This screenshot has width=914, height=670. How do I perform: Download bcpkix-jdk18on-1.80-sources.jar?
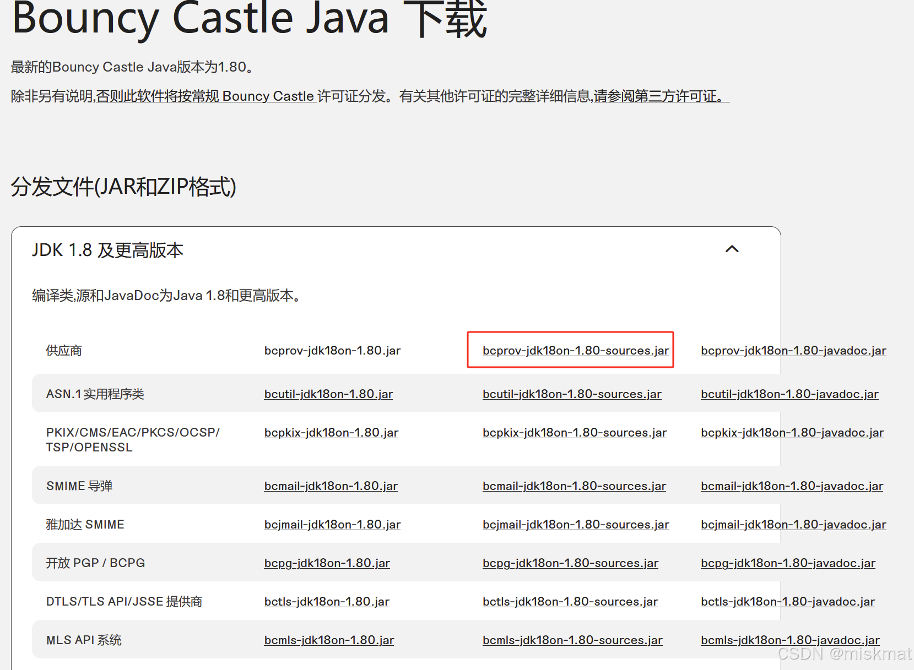coord(574,433)
